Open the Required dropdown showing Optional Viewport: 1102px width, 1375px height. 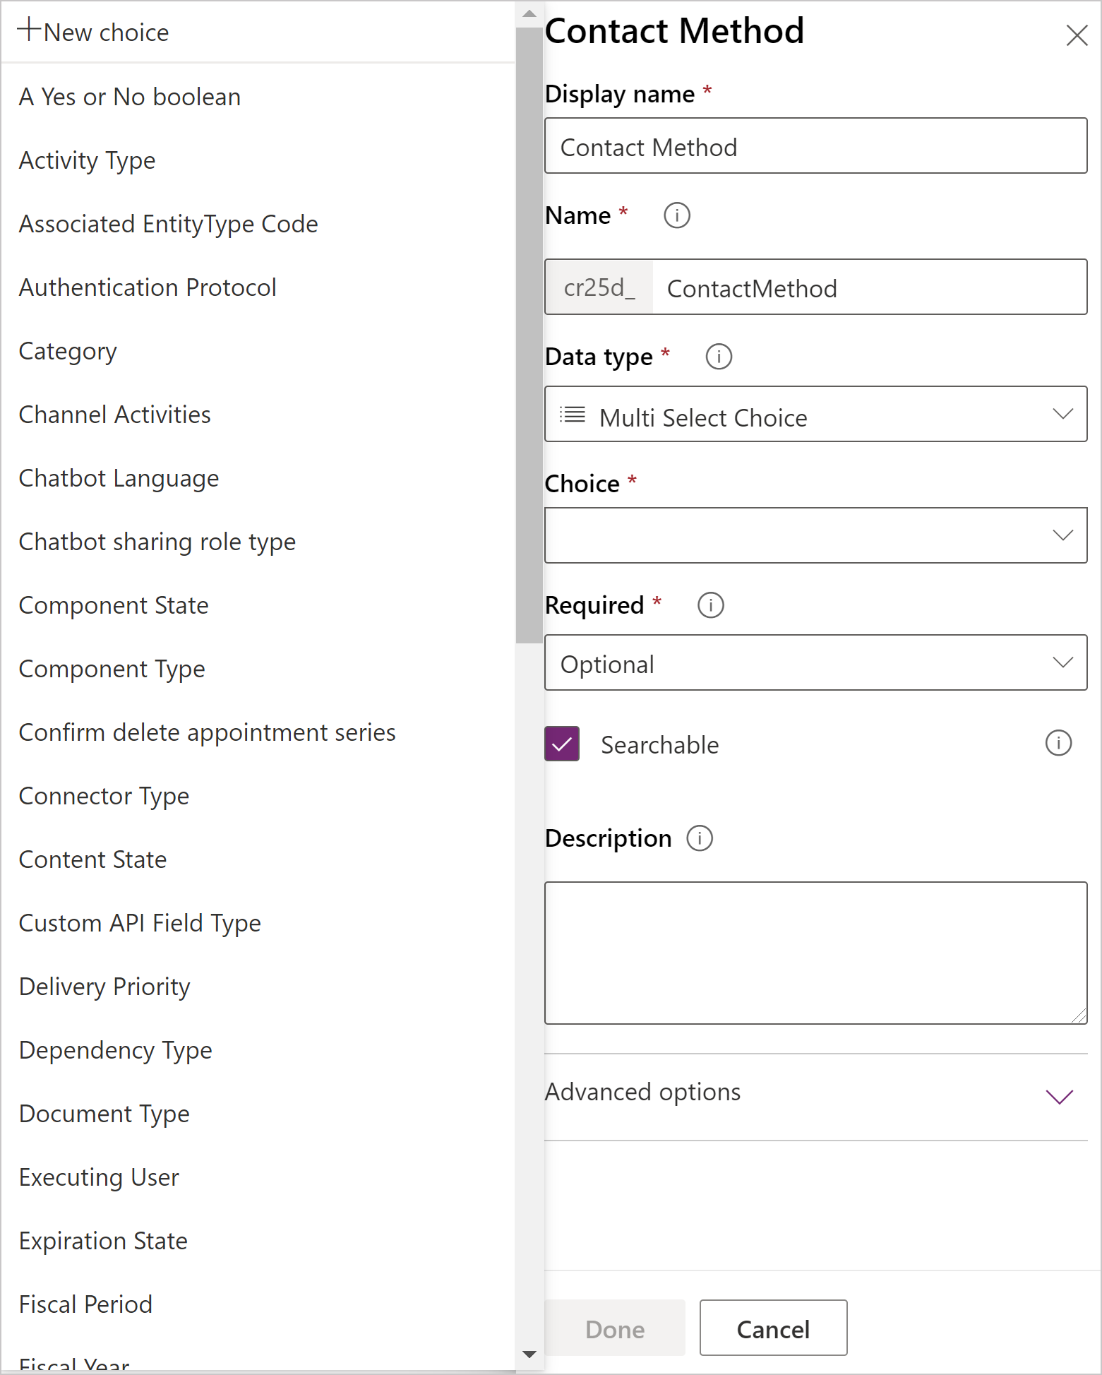point(815,662)
